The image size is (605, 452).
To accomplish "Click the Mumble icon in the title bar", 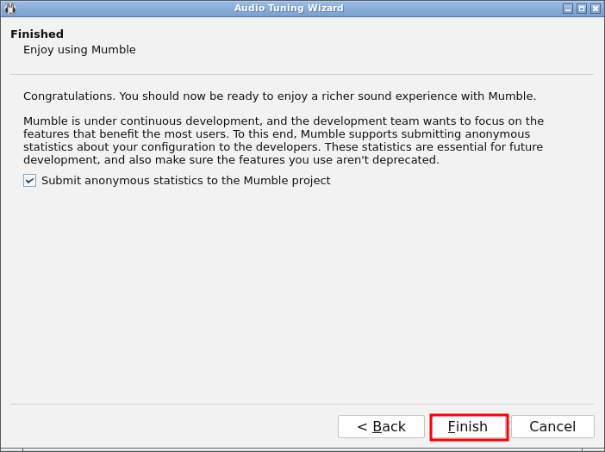I will 10,8.
